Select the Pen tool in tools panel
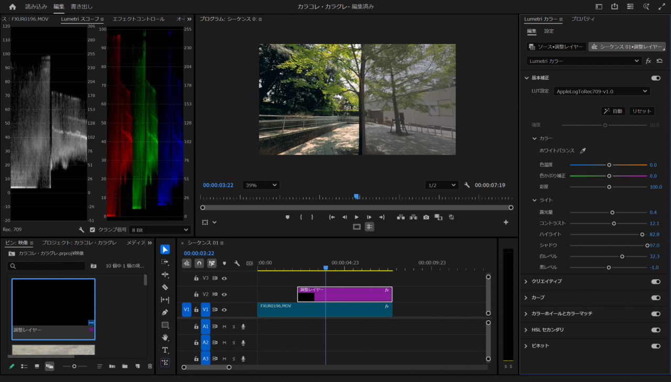The image size is (671, 382). coord(165,312)
